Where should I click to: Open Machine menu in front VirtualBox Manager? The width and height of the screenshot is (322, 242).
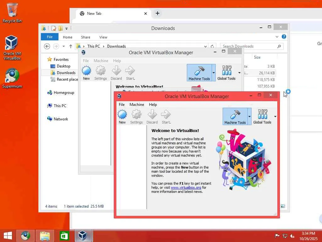[137, 105]
